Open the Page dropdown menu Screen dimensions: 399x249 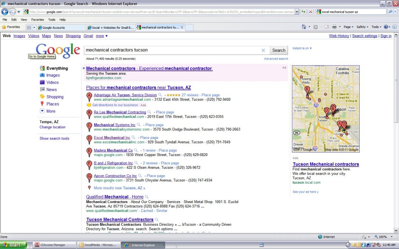pos(348,27)
